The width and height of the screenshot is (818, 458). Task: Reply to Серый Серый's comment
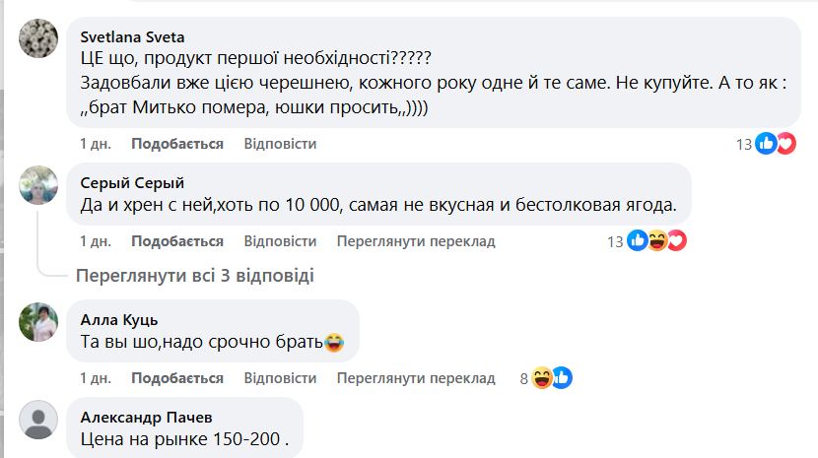tap(280, 240)
